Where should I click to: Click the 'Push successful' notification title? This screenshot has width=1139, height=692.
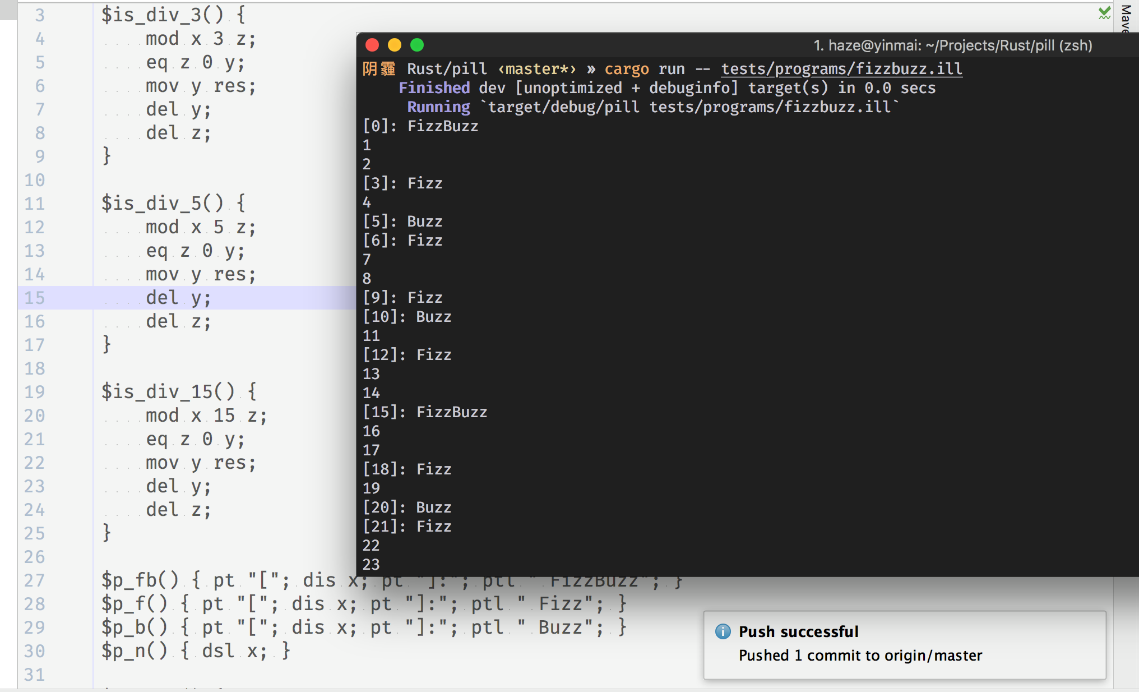798,631
